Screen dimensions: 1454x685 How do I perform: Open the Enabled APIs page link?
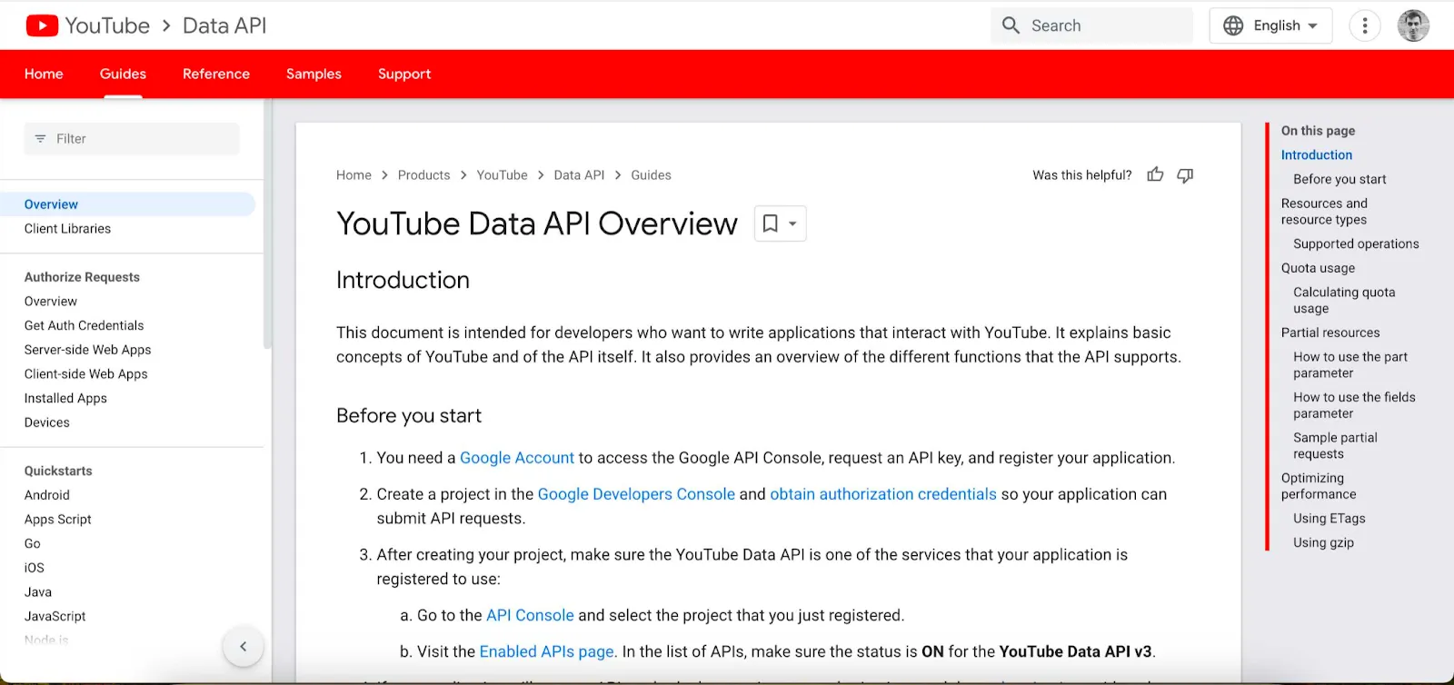tap(546, 651)
